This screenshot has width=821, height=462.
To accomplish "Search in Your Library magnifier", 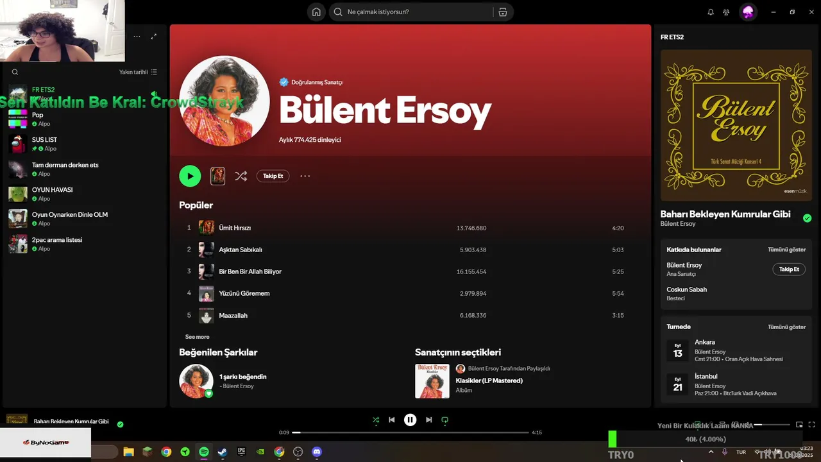I will (x=15, y=73).
